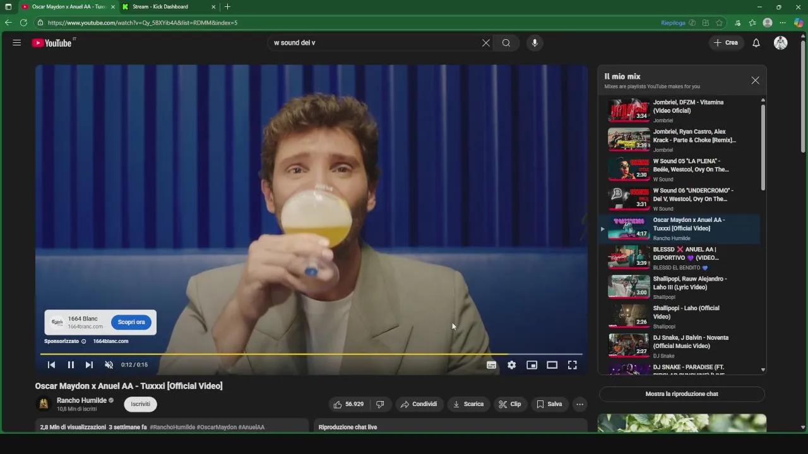
Task: Click the Sponsorizzato info icon
Action: [x=83, y=341]
